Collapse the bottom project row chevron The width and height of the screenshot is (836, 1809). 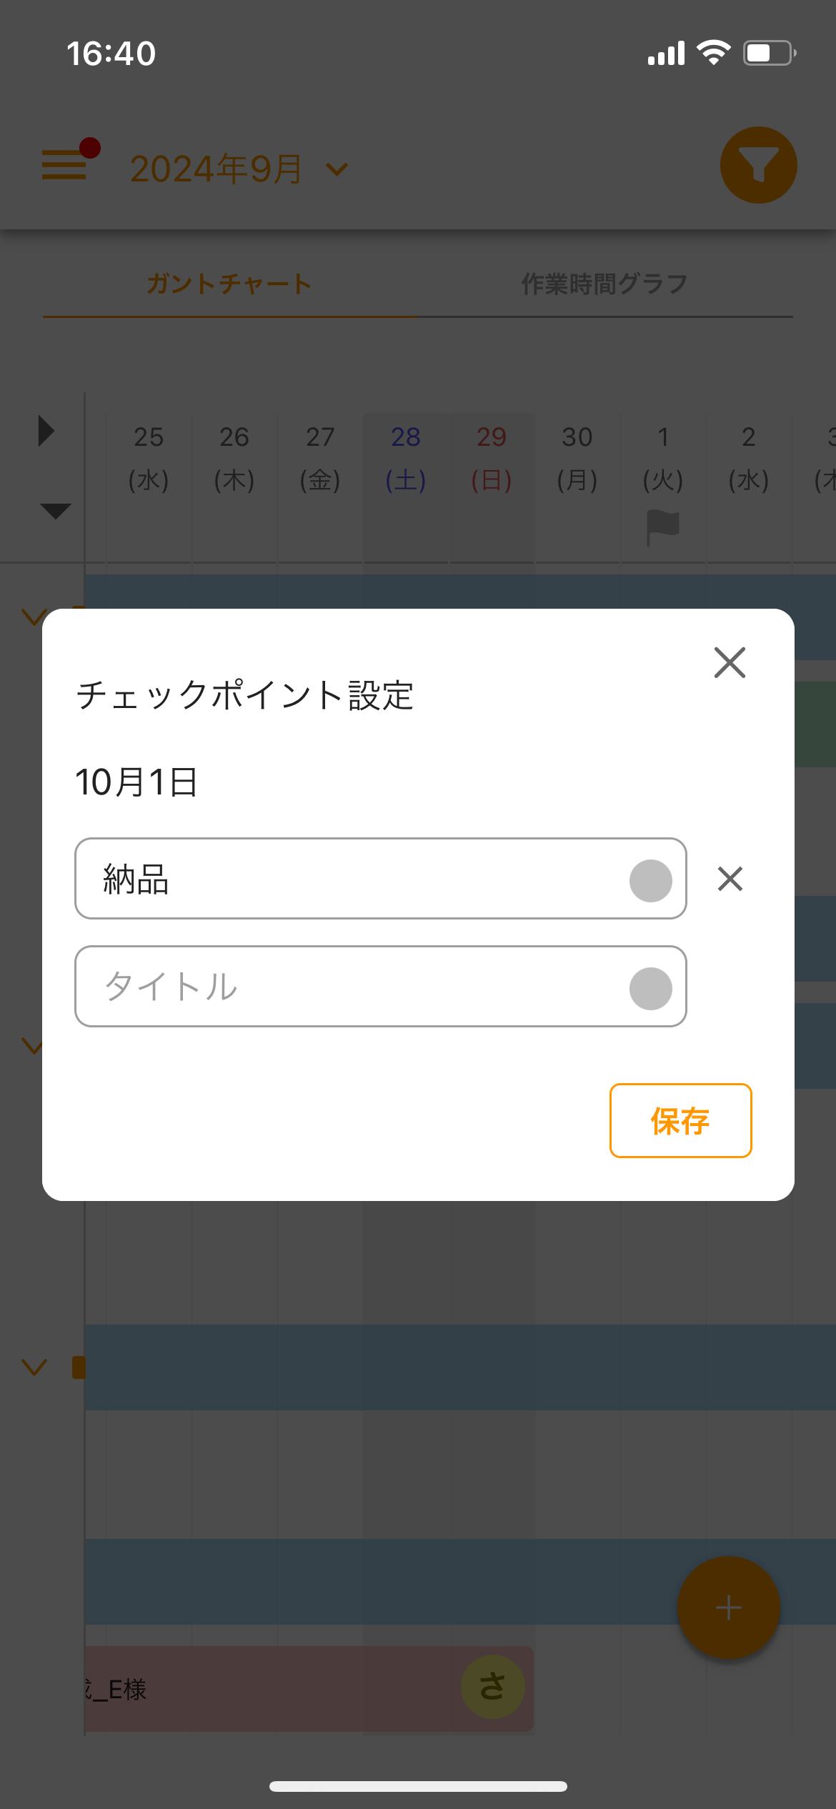(x=34, y=1367)
